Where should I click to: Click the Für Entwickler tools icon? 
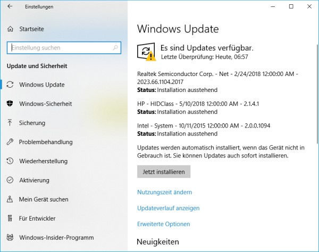point(10,218)
